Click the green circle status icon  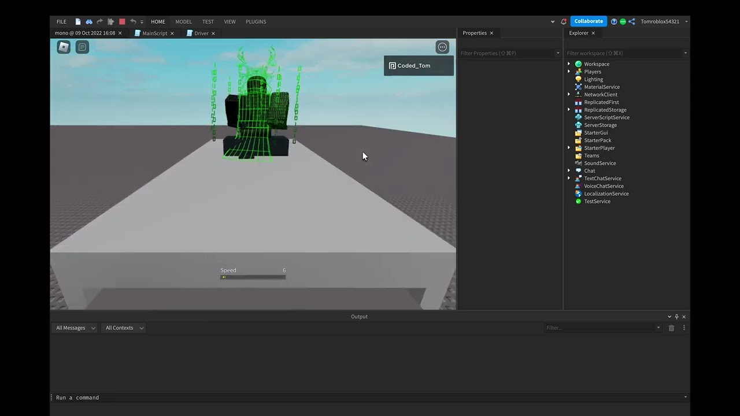click(623, 21)
